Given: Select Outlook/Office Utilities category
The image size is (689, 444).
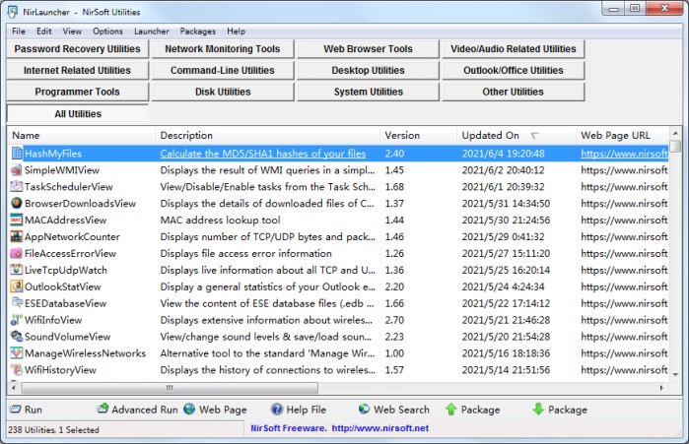Looking at the screenshot, I should (514, 70).
